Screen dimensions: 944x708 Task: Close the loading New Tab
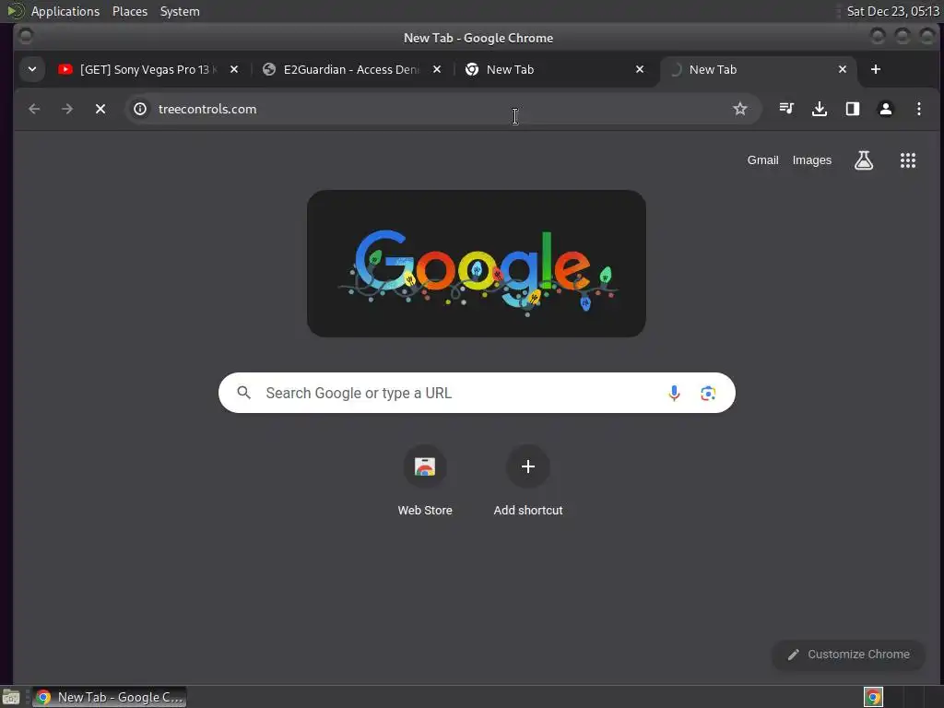coord(843,69)
